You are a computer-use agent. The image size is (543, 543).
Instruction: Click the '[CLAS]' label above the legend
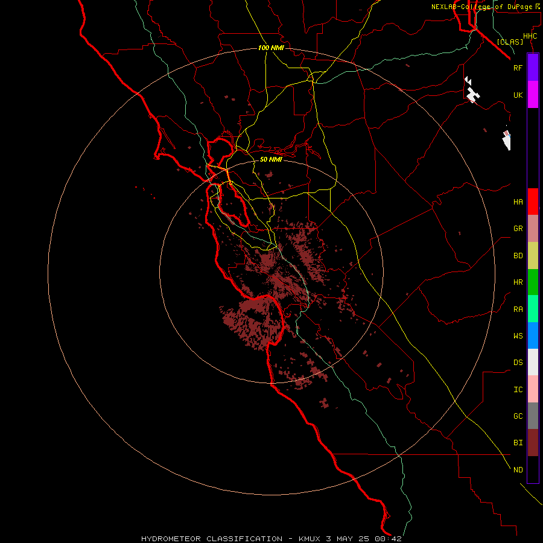pos(510,42)
